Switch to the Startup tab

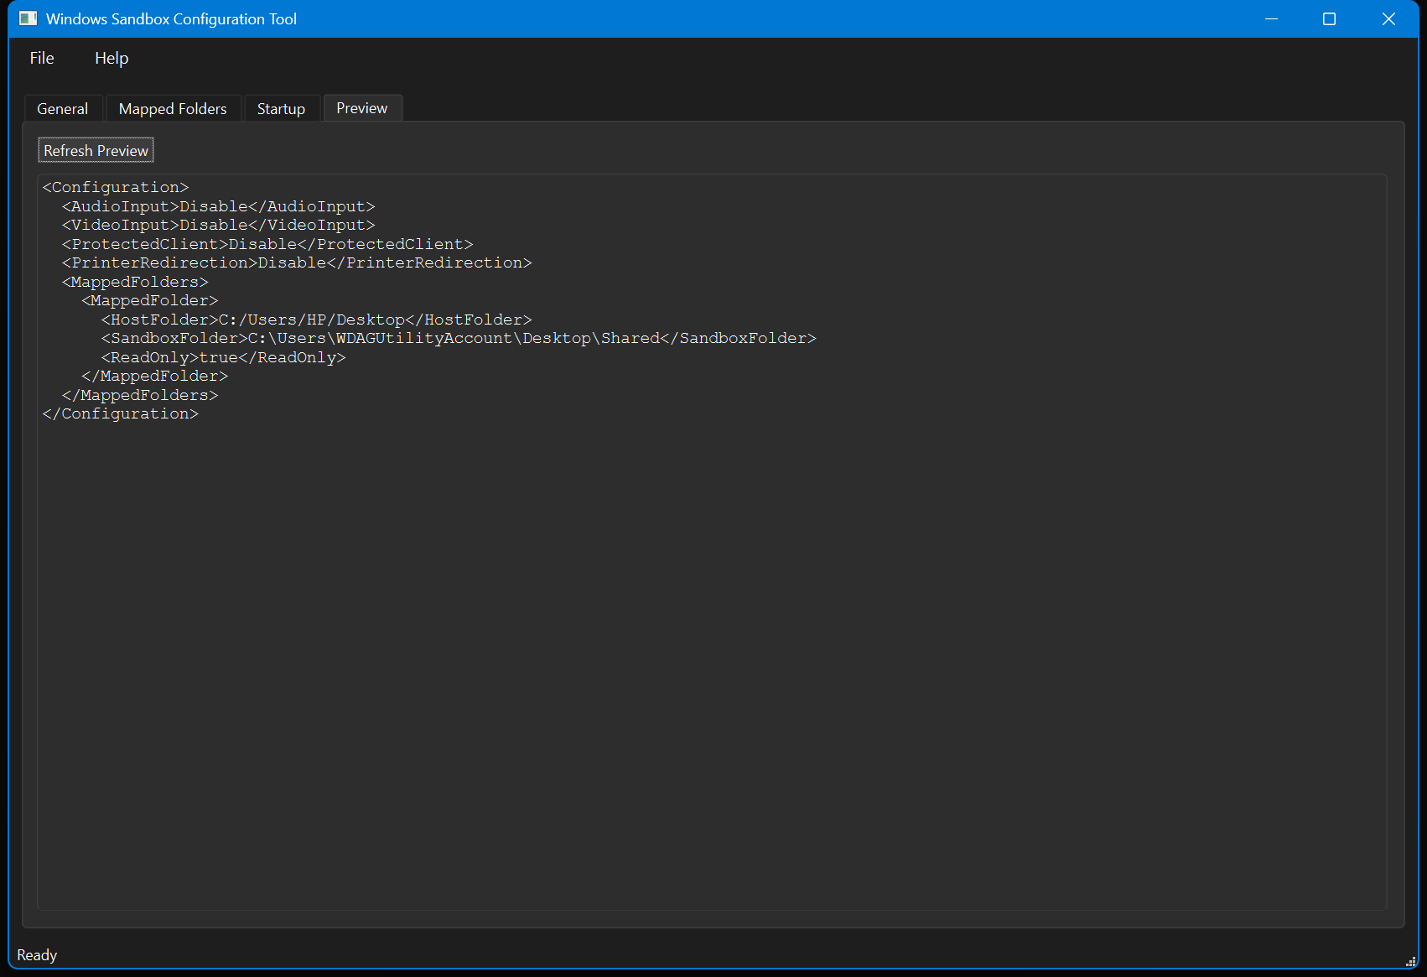(281, 109)
